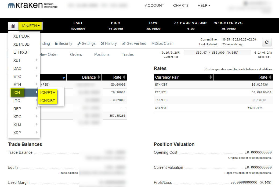Choose ICN/XBT from submenu

tap(48, 101)
